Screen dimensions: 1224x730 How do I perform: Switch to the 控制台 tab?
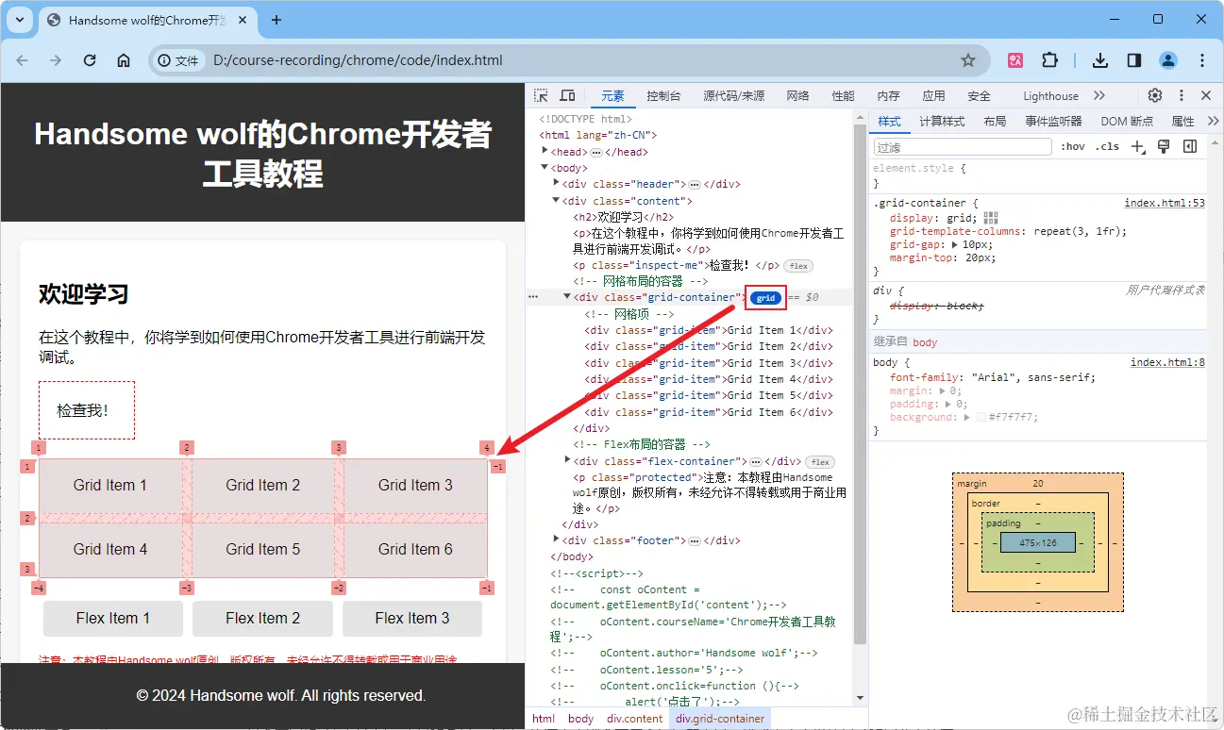pyautogui.click(x=663, y=95)
